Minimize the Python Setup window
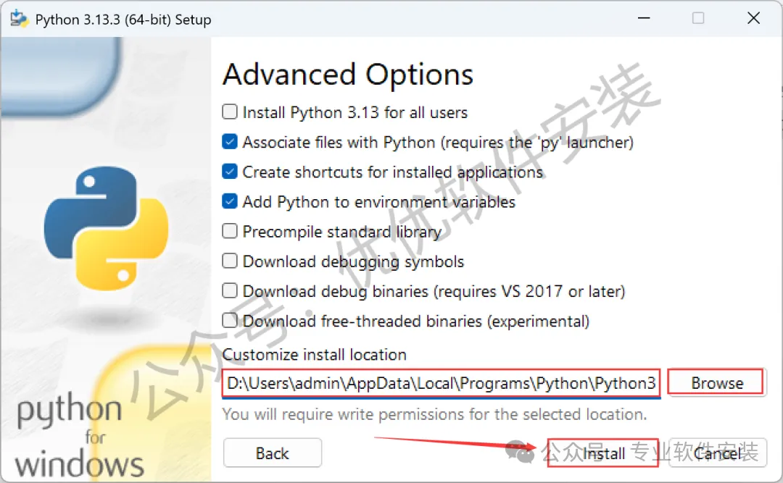Image resolution: width=783 pixels, height=483 pixels. pyautogui.click(x=644, y=18)
